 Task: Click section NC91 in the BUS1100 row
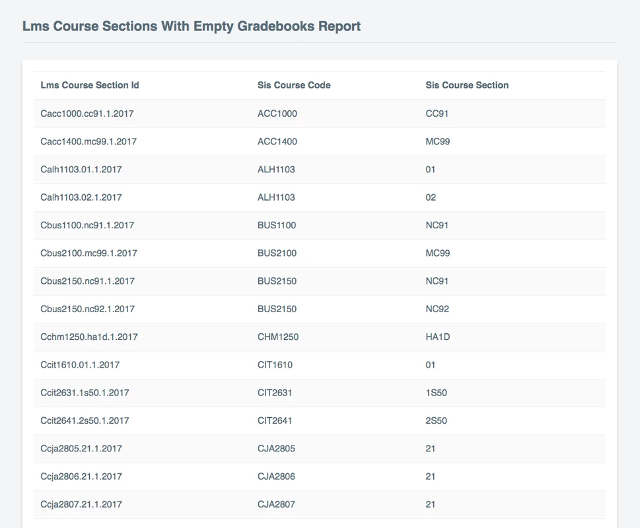click(x=437, y=226)
